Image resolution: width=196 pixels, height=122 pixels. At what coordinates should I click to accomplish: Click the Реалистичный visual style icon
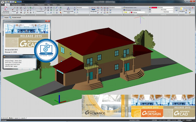(10, 17)
